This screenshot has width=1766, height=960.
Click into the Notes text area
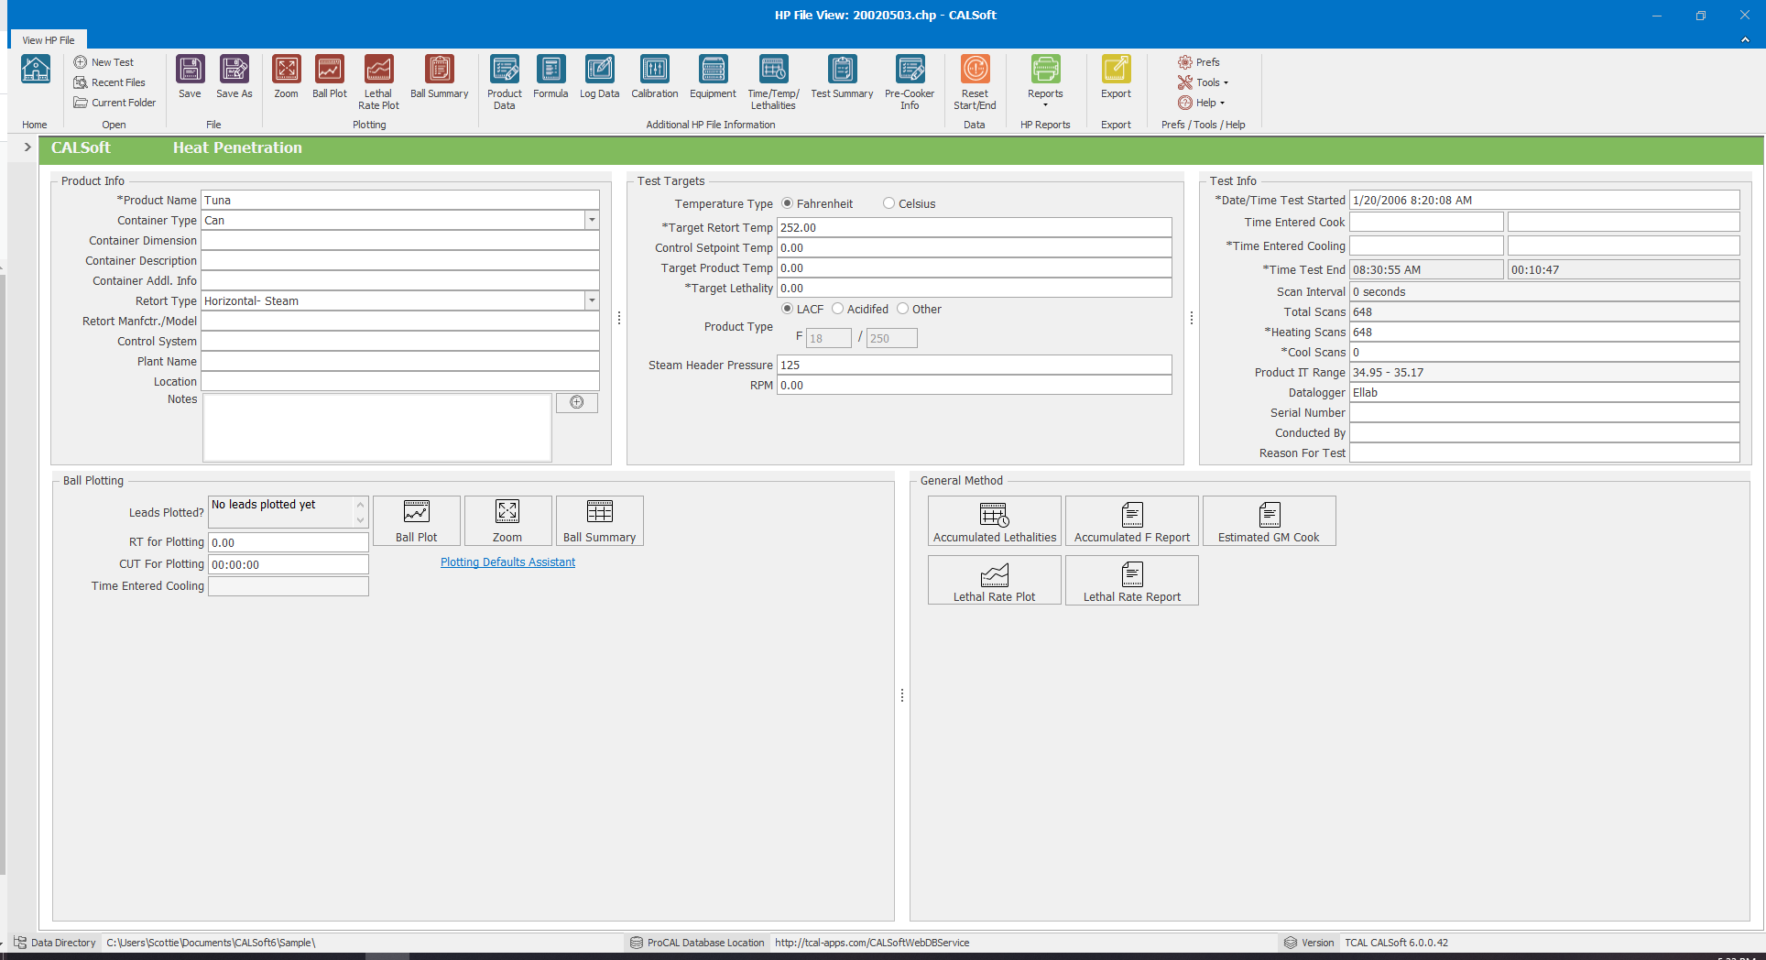click(377, 427)
